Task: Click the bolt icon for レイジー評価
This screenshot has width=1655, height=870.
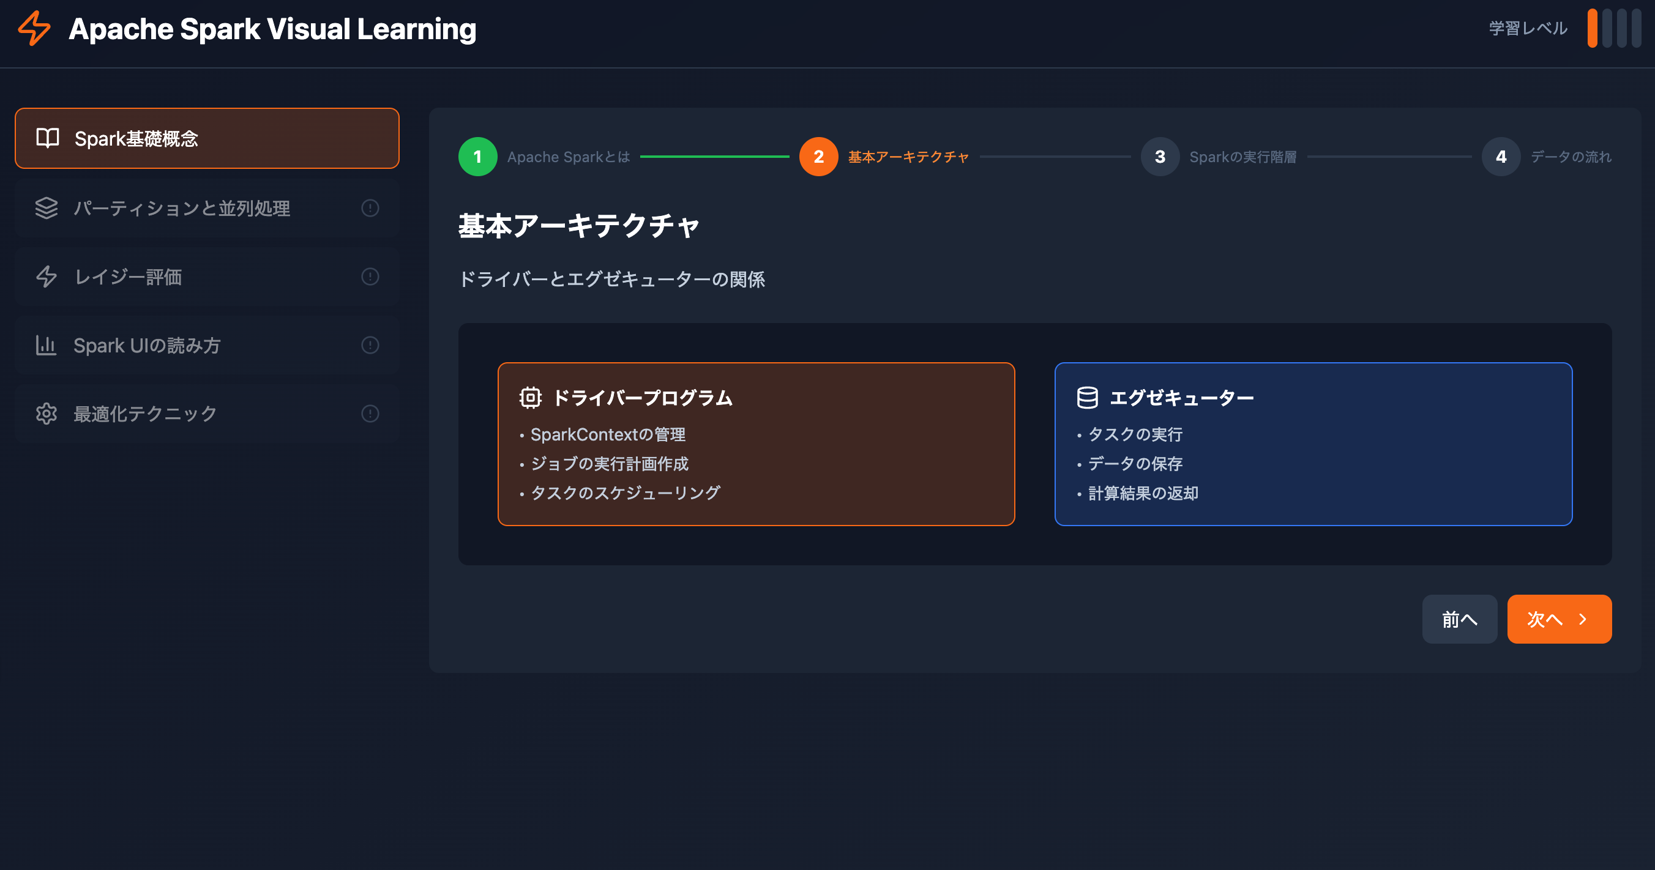Action: click(x=47, y=277)
